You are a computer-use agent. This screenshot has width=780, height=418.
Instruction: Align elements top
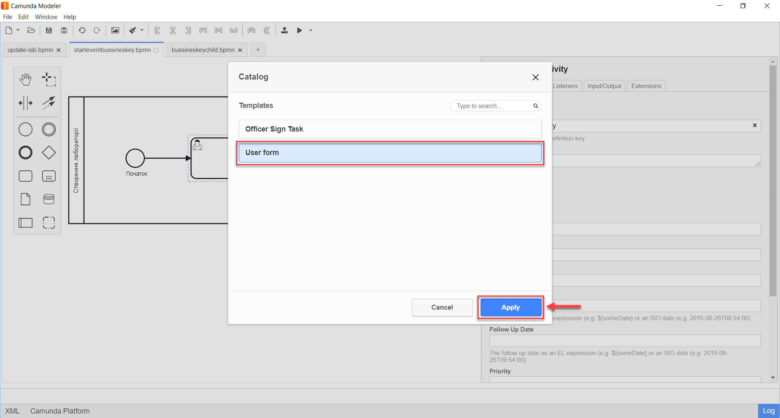pos(204,30)
